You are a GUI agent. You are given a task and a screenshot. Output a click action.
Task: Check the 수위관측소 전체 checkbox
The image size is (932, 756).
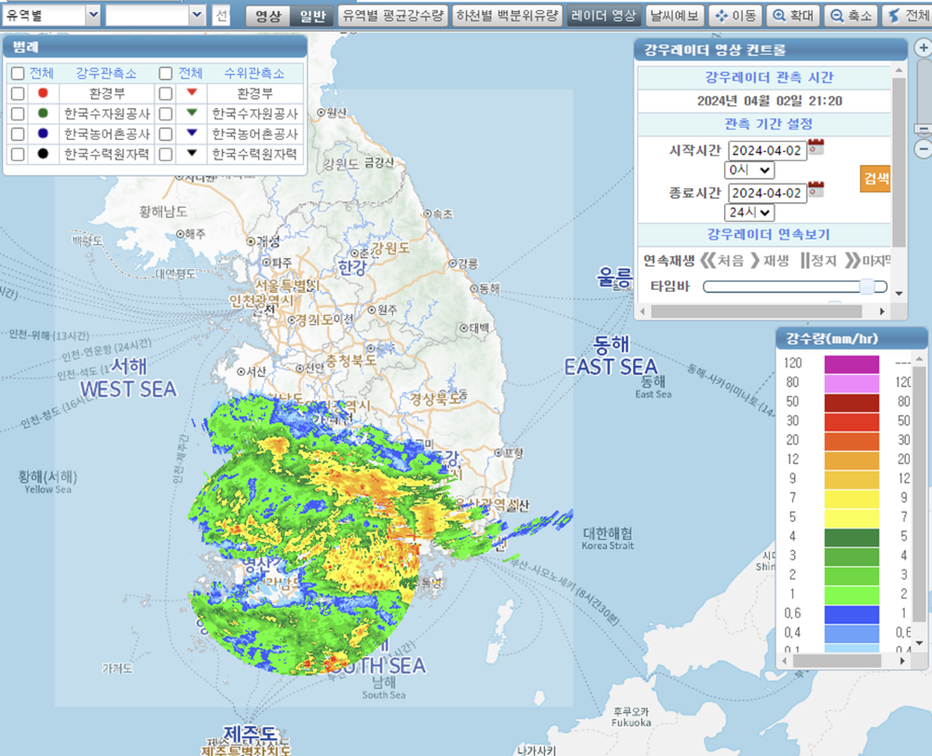[166, 73]
